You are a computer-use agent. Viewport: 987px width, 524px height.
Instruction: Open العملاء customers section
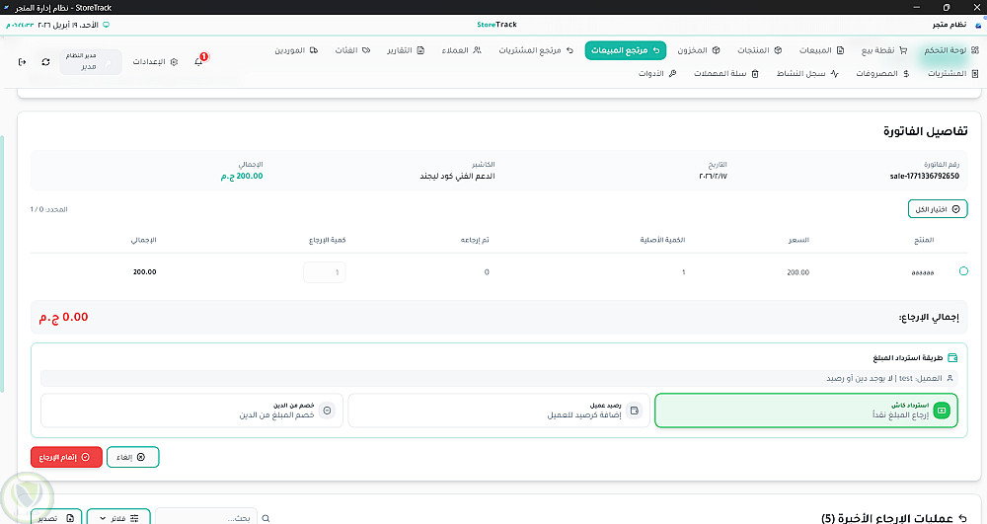[461, 50]
